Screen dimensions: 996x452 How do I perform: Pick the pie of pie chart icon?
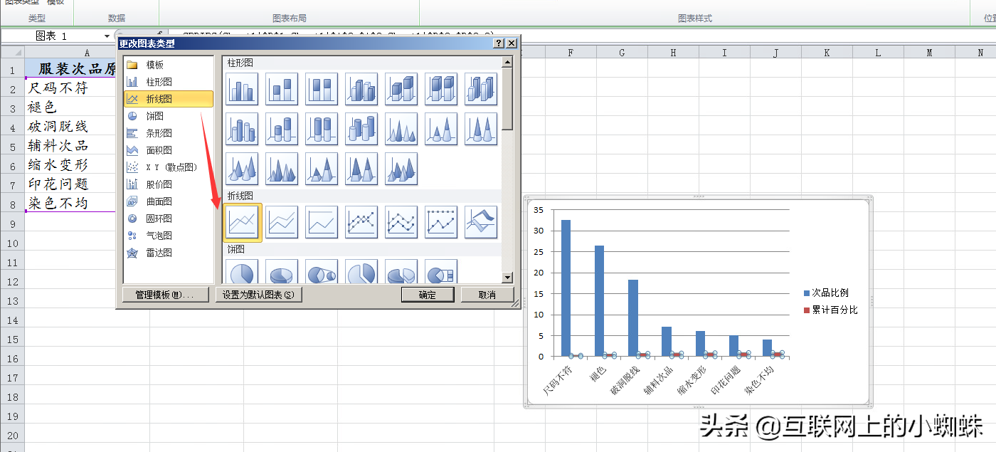322,272
